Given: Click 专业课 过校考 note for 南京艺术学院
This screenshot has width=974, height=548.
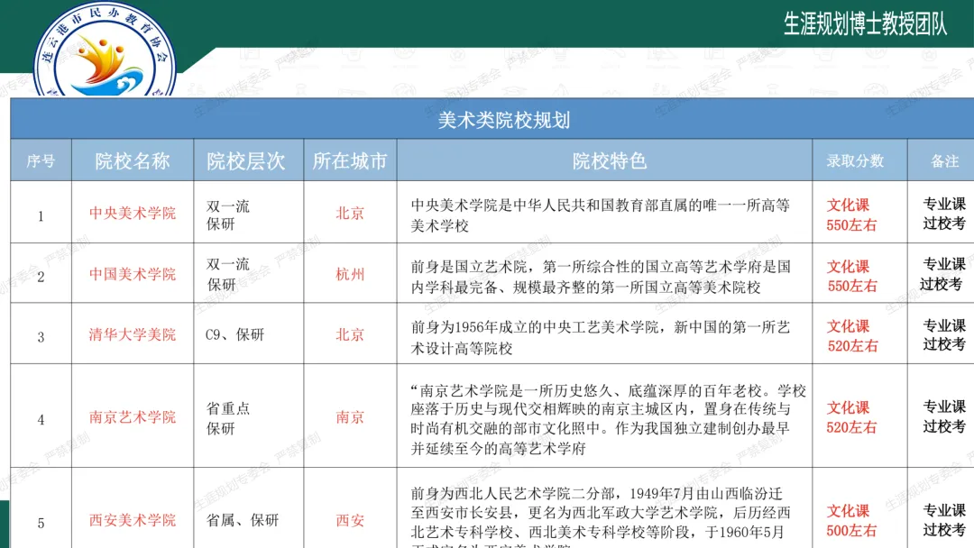Looking at the screenshot, I should tap(944, 416).
